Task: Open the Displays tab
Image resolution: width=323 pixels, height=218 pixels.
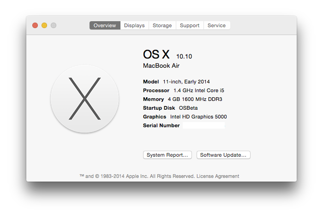Action: (x=134, y=25)
